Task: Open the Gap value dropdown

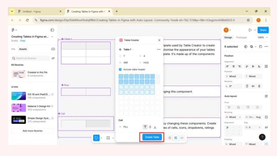Action: (260, 127)
